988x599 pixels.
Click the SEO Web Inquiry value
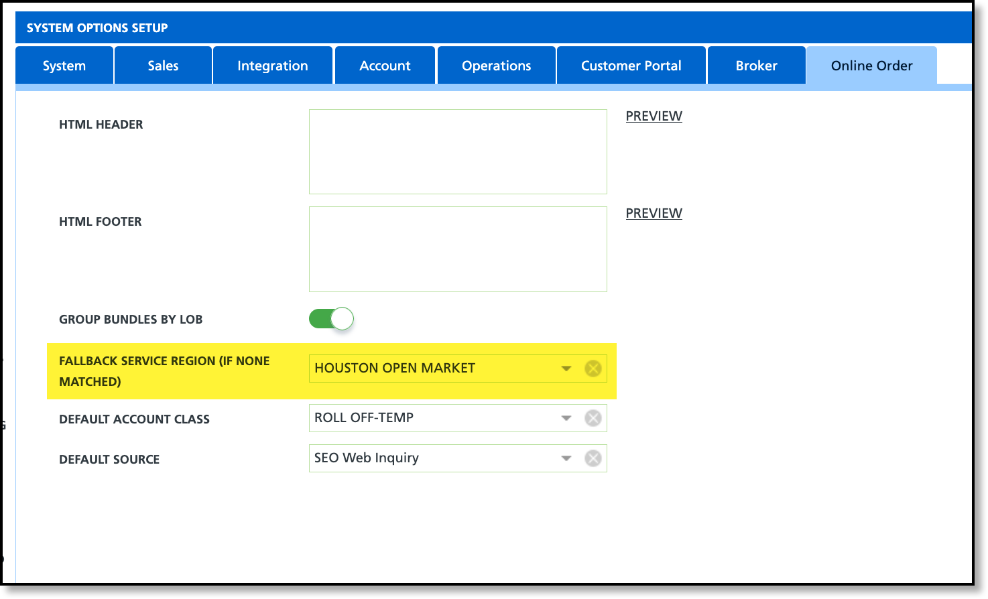pyautogui.click(x=367, y=458)
